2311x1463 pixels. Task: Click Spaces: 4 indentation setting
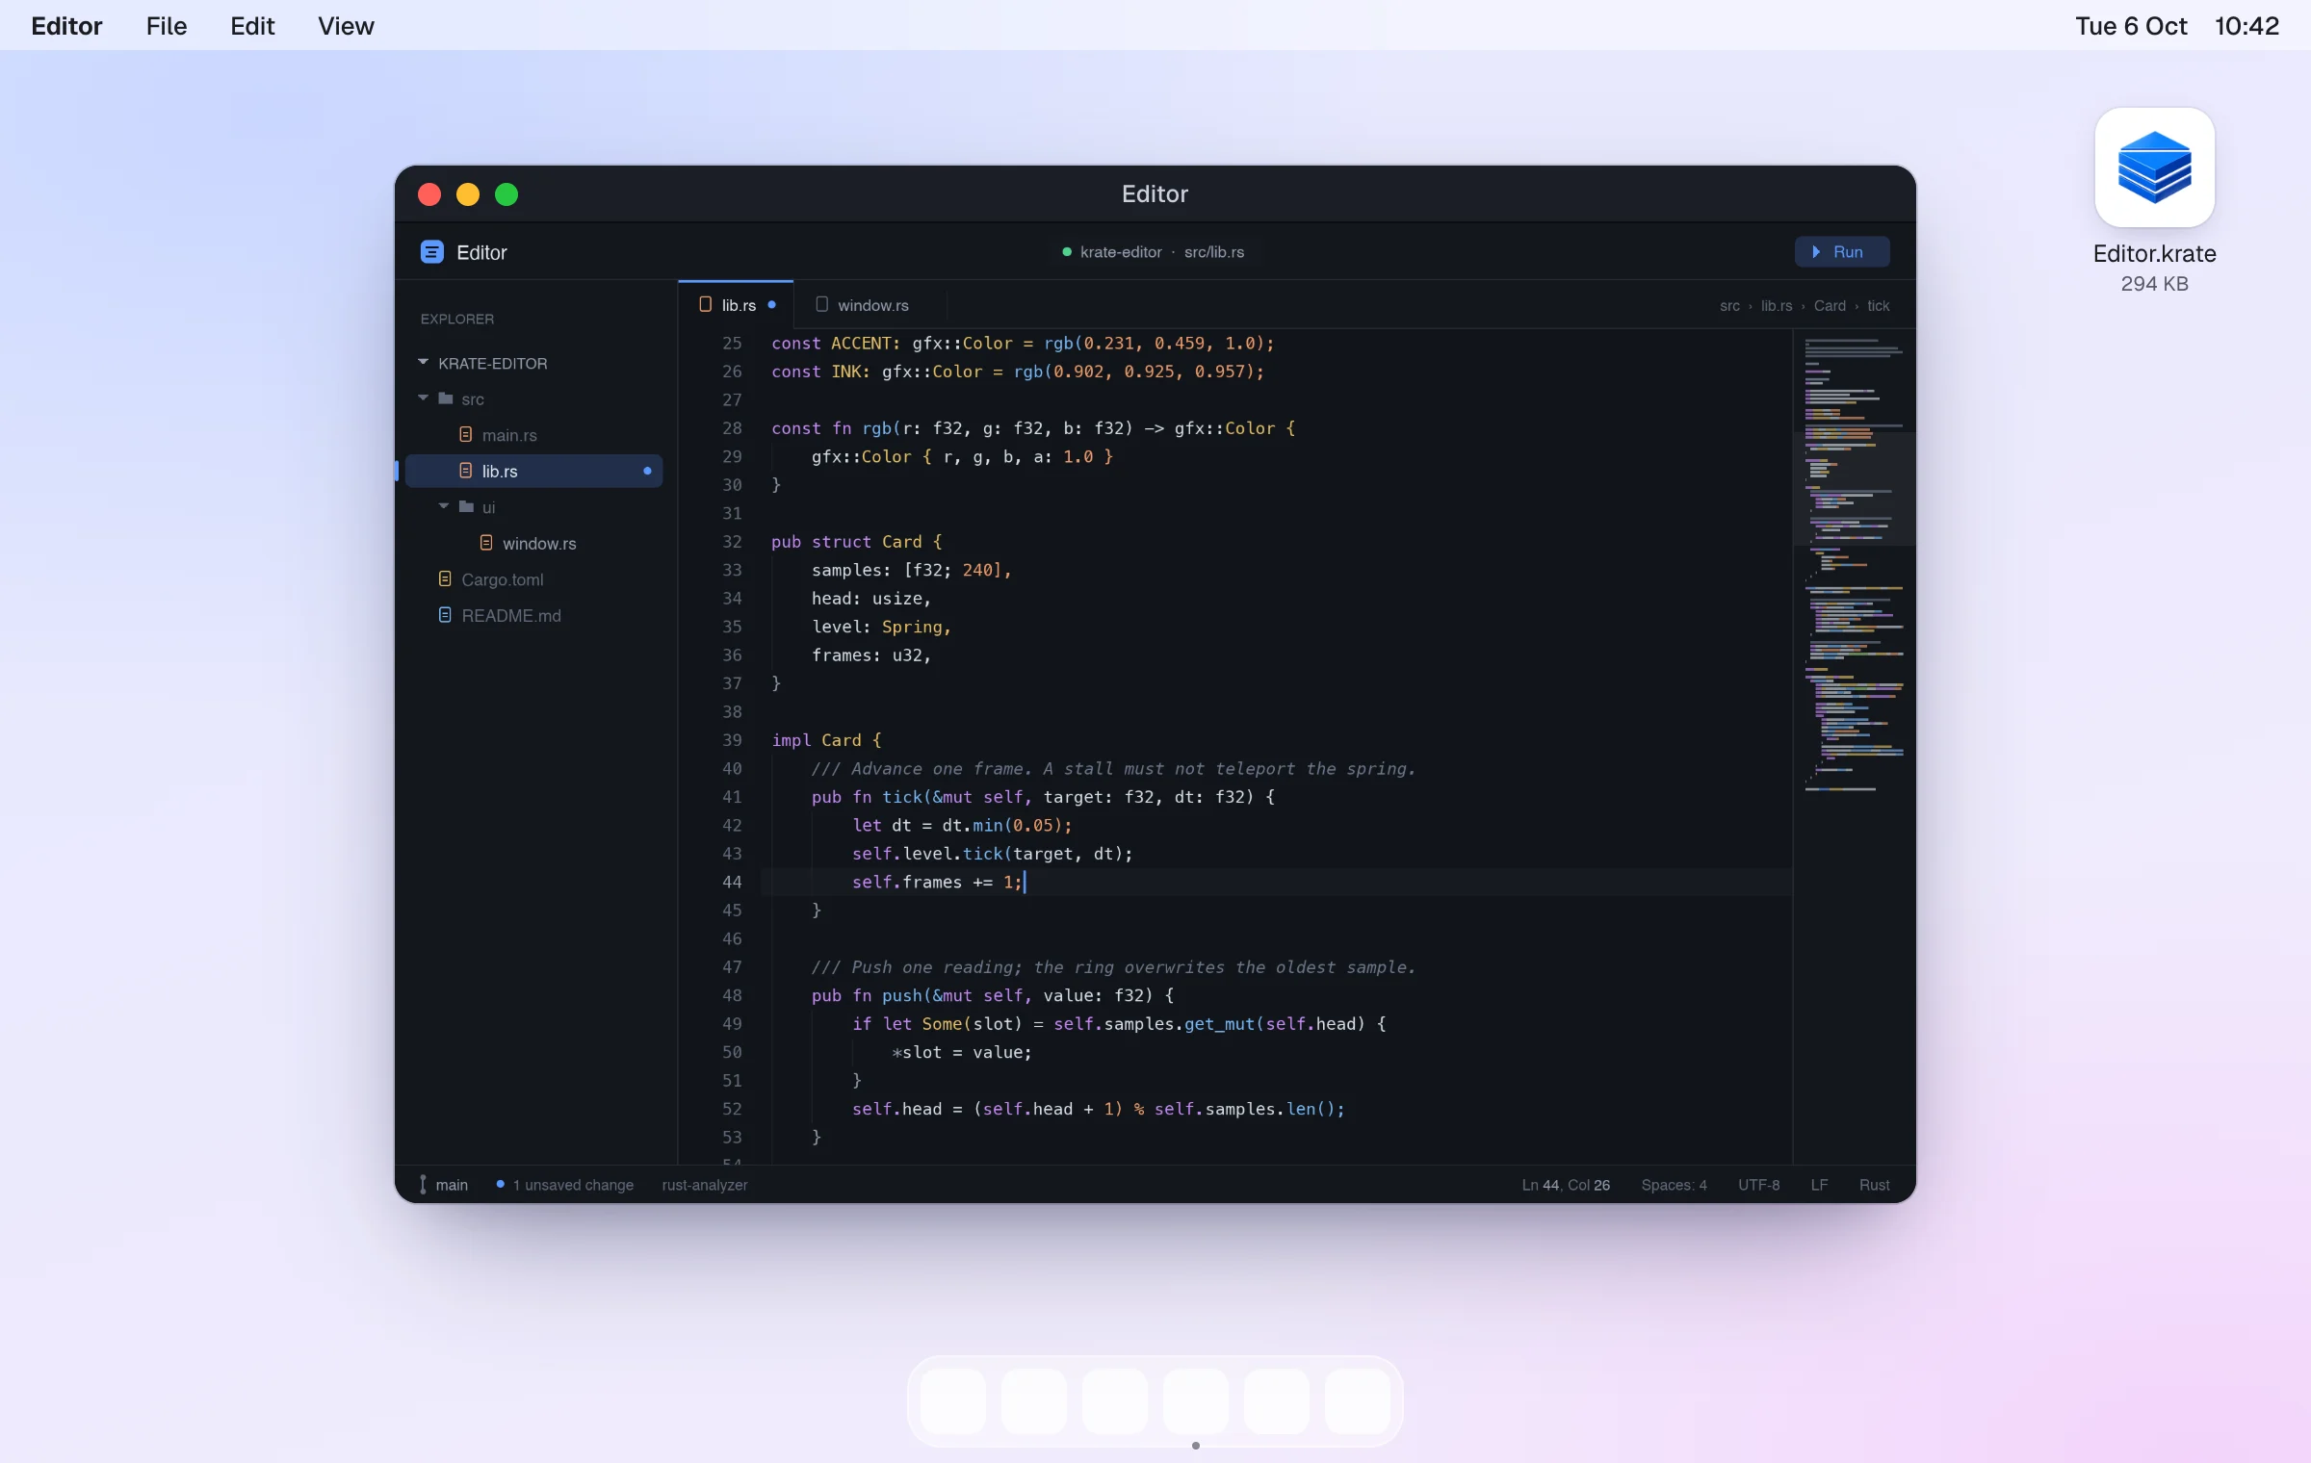click(x=1674, y=1185)
